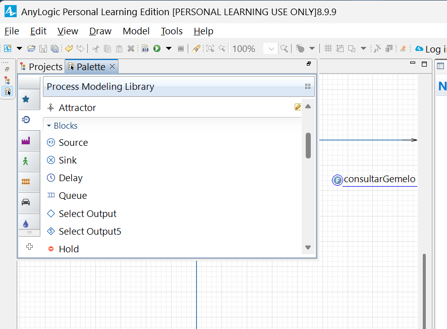447x329 pixels.
Task: Select the Material Handling Library factory icon
Action: click(26, 141)
